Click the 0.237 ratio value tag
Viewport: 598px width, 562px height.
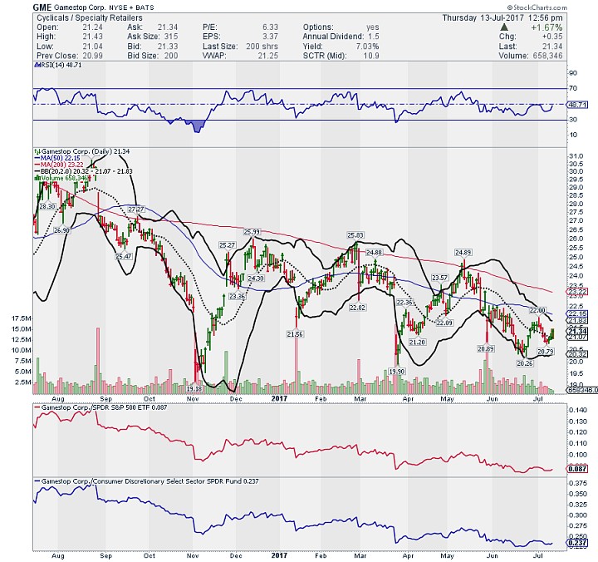pos(577,543)
